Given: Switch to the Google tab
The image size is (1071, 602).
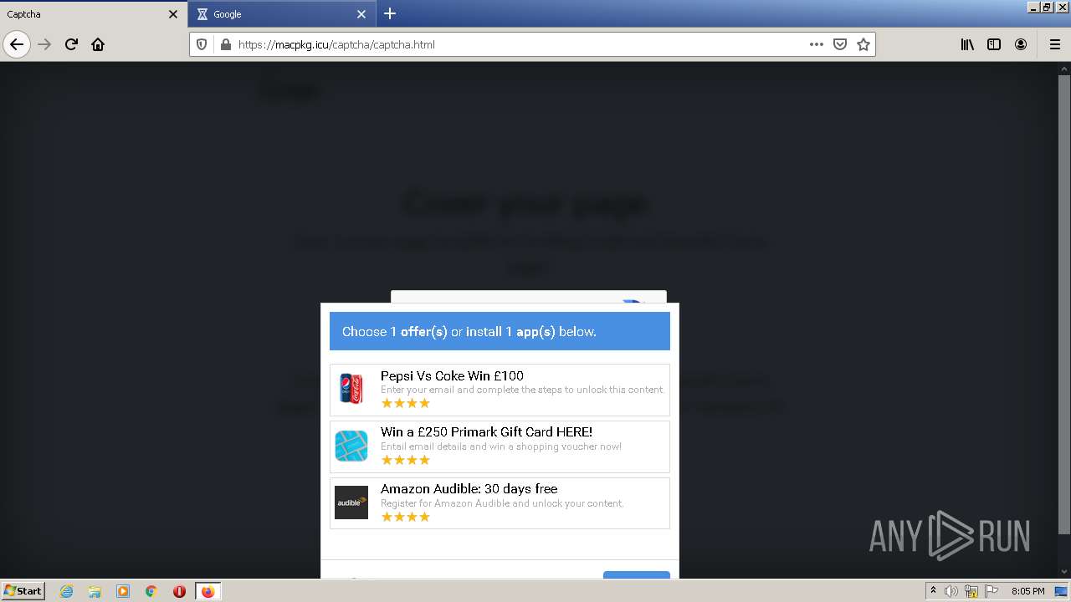Looking at the screenshot, I should [282, 14].
